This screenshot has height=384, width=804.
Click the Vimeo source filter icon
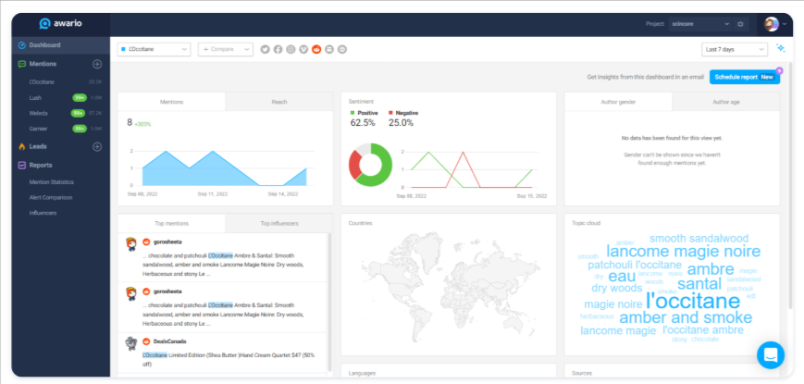pos(303,49)
